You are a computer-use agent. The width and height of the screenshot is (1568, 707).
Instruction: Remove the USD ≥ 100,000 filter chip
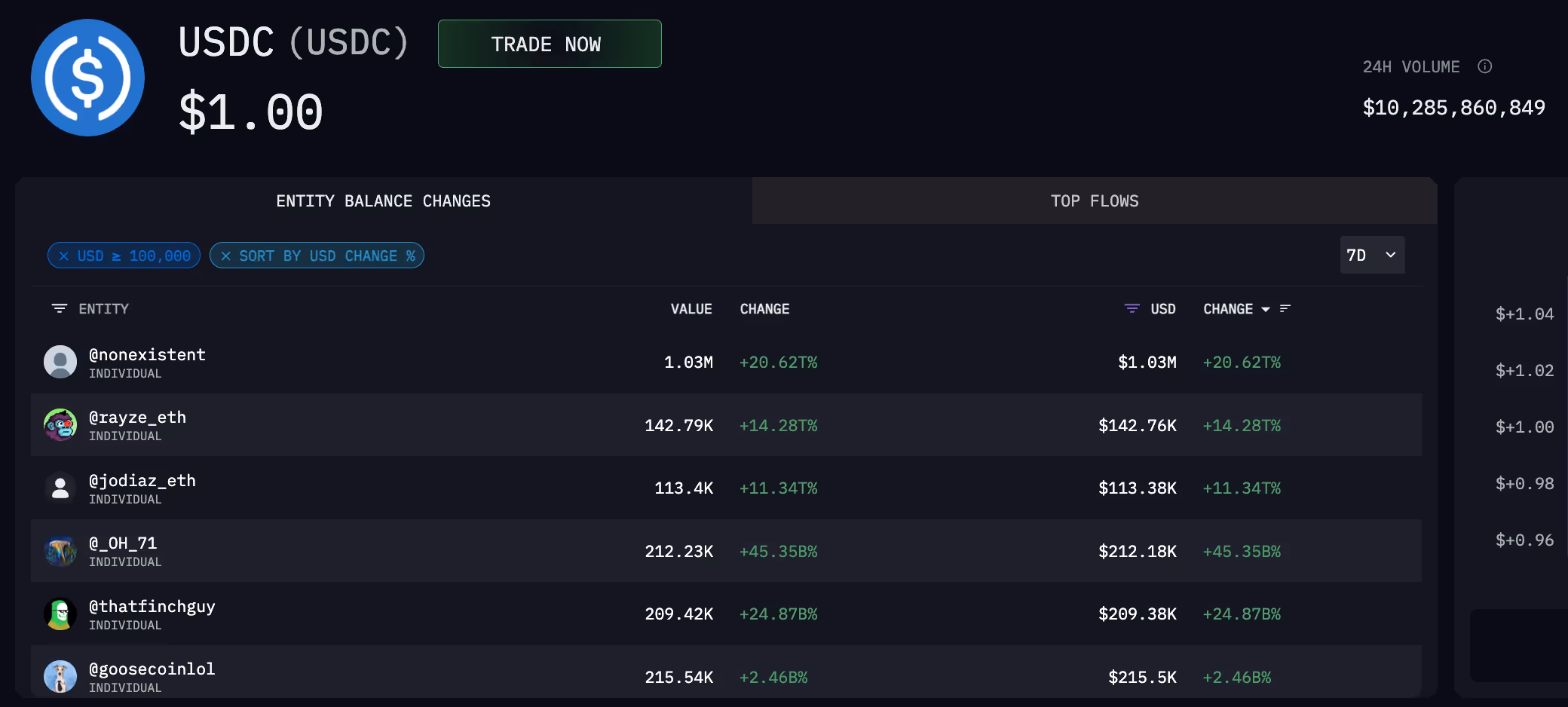coord(64,256)
